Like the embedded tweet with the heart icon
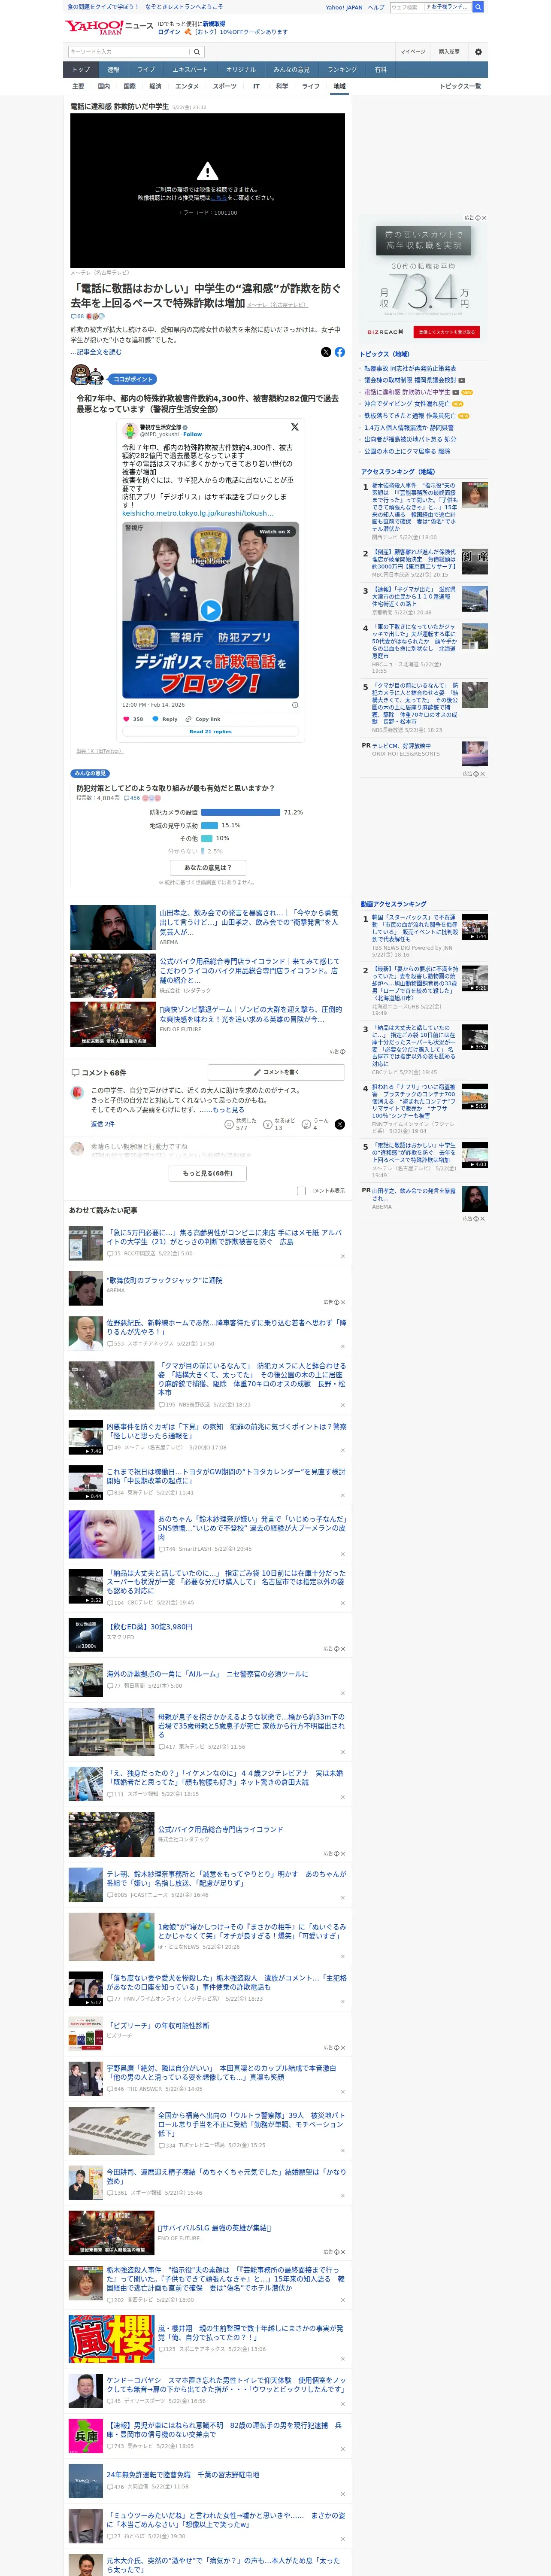551x2576 pixels. 126,719
